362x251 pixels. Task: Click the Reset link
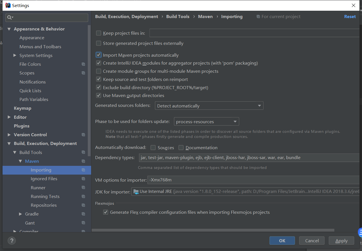[x=350, y=17]
